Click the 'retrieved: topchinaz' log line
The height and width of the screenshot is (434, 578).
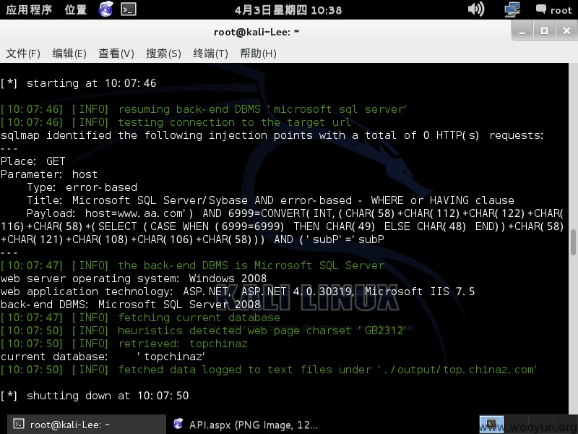pyautogui.click(x=124, y=344)
